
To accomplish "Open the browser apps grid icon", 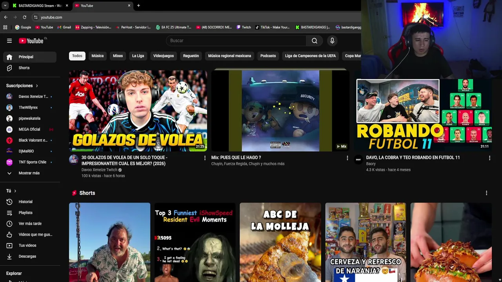I will pyautogui.click(x=5, y=27).
